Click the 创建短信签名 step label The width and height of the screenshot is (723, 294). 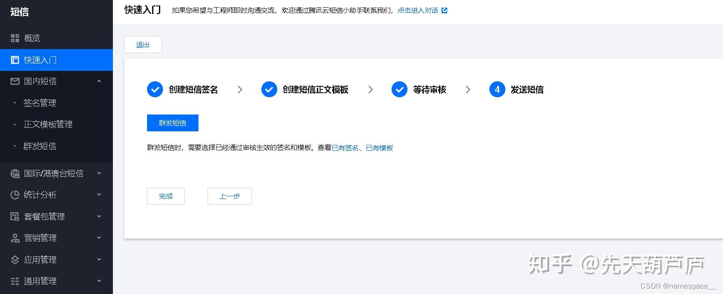(x=193, y=90)
